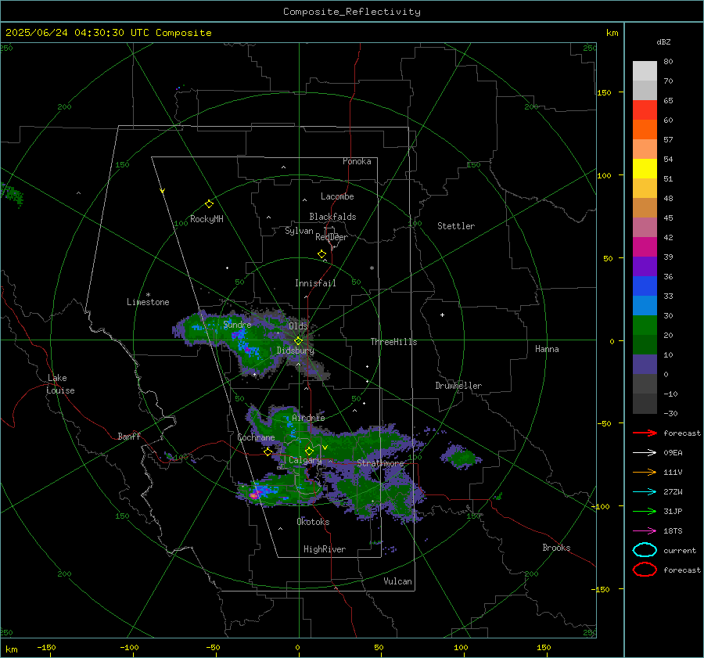Click the bright yellow 54 dBZ swatch
Image resolution: width=704 pixels, height=658 pixels.
[645, 168]
